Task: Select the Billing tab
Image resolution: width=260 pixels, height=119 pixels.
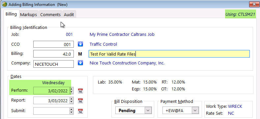Action: 11,14
